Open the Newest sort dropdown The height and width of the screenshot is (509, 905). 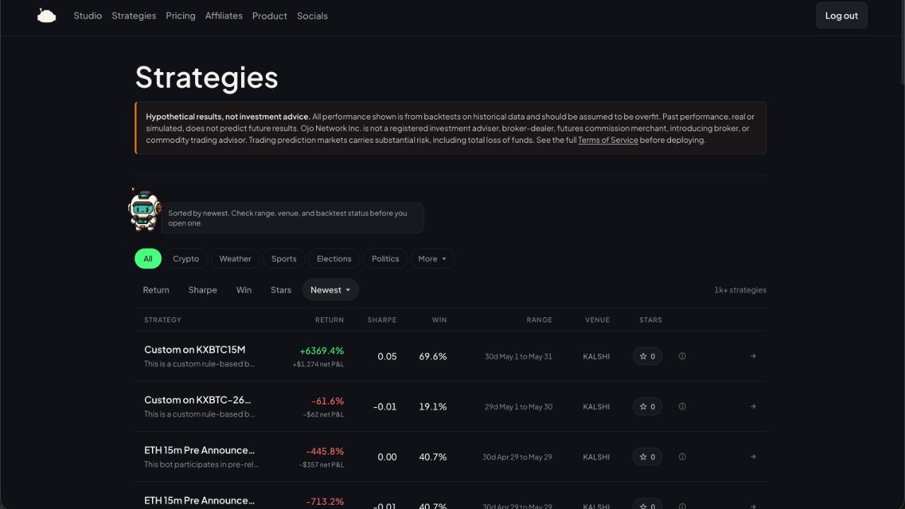coord(330,290)
